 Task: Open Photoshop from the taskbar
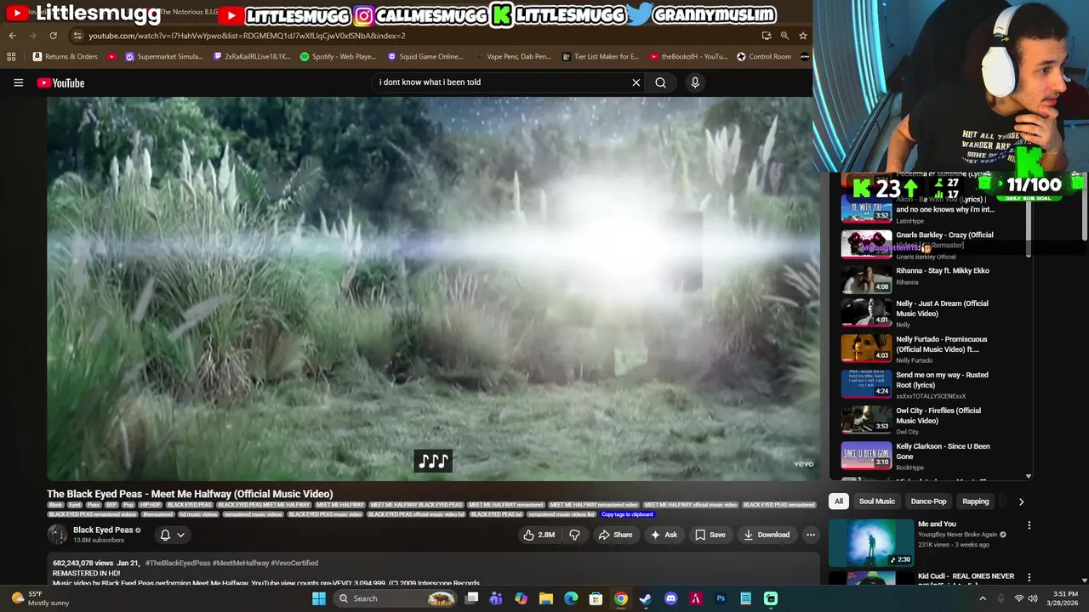[721, 598]
